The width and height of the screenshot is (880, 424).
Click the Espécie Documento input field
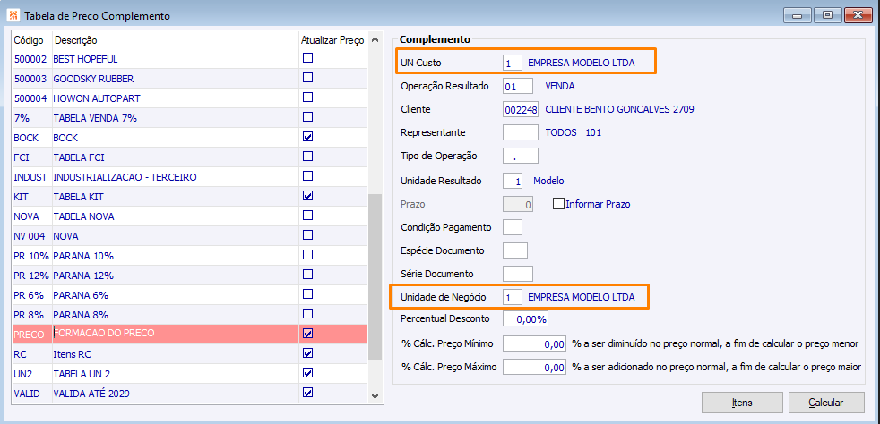pos(515,250)
